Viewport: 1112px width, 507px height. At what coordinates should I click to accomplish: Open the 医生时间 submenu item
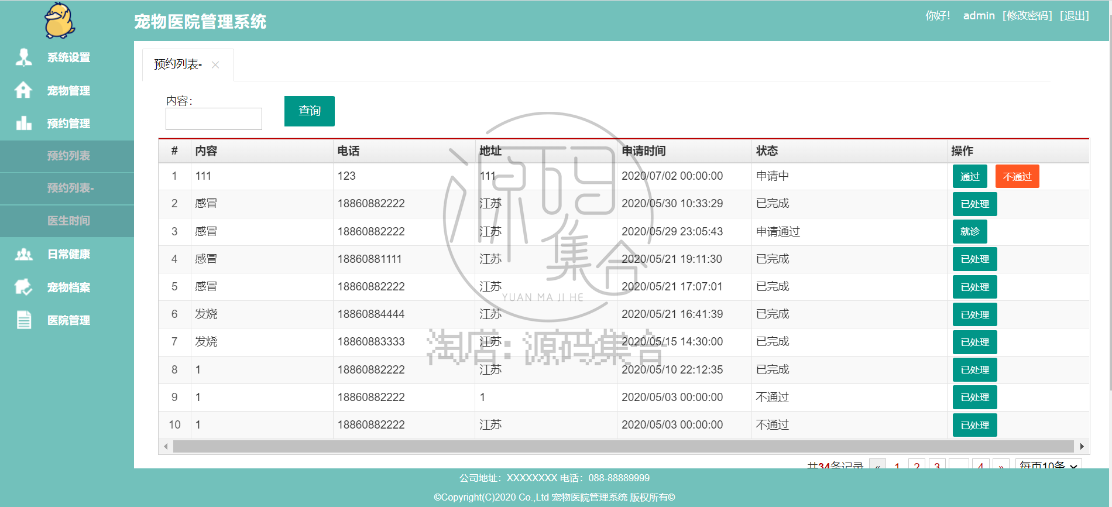pyautogui.click(x=67, y=221)
